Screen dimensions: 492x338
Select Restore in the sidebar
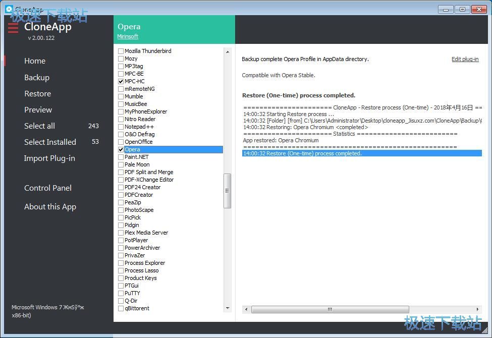click(38, 93)
